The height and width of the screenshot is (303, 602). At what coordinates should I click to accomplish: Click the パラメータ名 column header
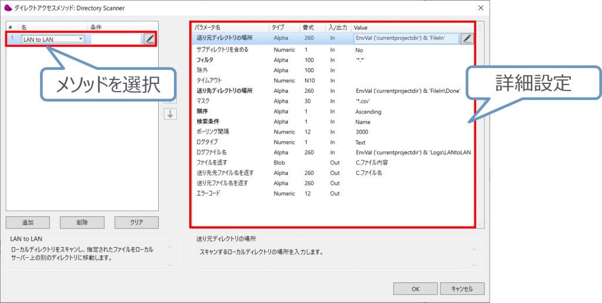[209, 27]
